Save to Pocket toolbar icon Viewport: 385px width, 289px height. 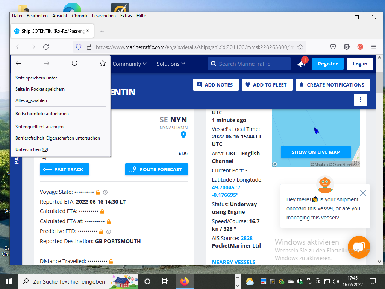(333, 47)
